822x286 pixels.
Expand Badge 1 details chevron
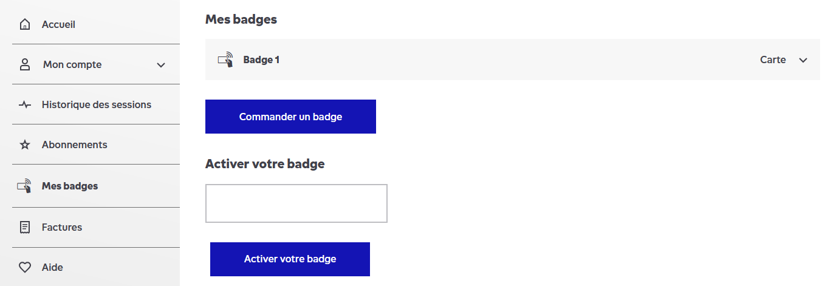(x=803, y=60)
